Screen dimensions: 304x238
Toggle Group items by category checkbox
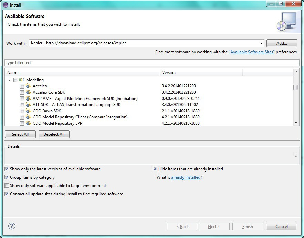click(x=7, y=177)
